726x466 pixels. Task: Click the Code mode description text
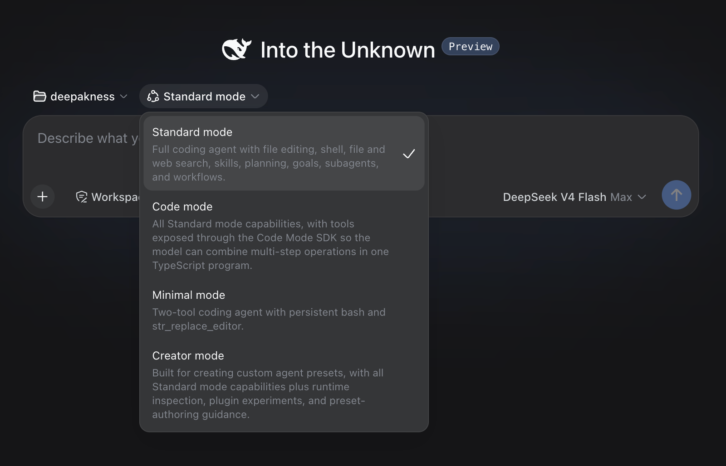pos(270,245)
